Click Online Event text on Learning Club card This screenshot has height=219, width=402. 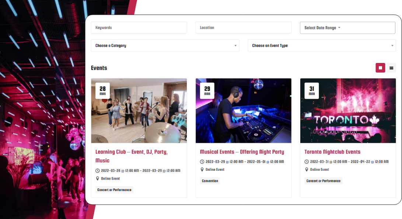110,179
